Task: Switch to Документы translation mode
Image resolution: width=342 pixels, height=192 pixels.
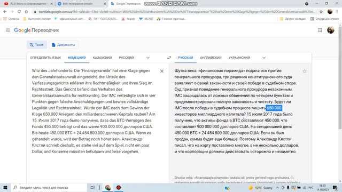Action: pos(64,45)
